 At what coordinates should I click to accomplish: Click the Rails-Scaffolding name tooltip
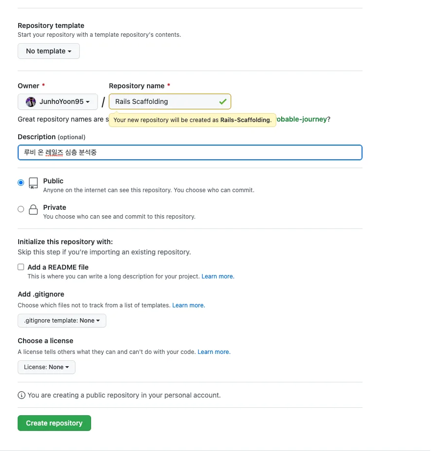click(x=192, y=120)
